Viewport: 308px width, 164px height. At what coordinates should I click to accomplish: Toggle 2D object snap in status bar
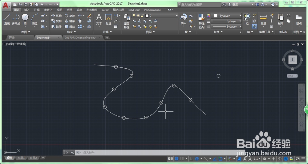[x=221, y=159]
